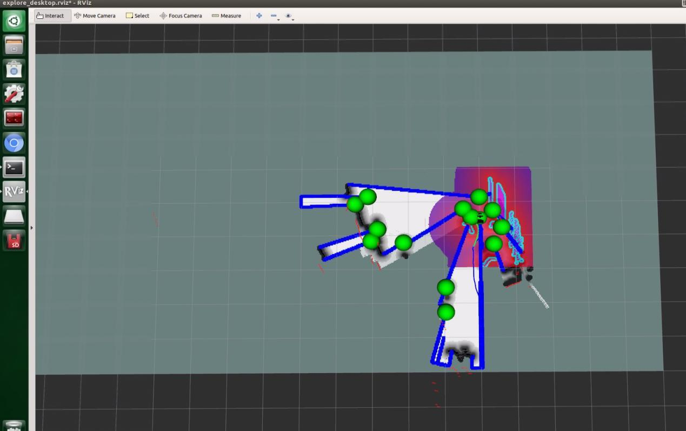Launch the Chromium browser from the dock
This screenshot has height=431, width=686.
point(14,143)
